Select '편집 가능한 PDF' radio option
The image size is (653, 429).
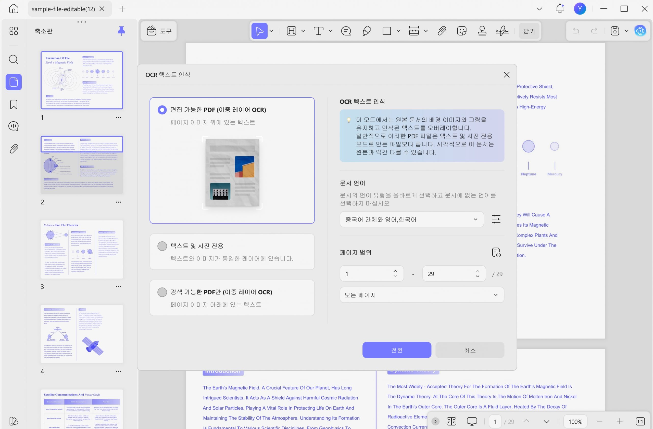pos(162,110)
